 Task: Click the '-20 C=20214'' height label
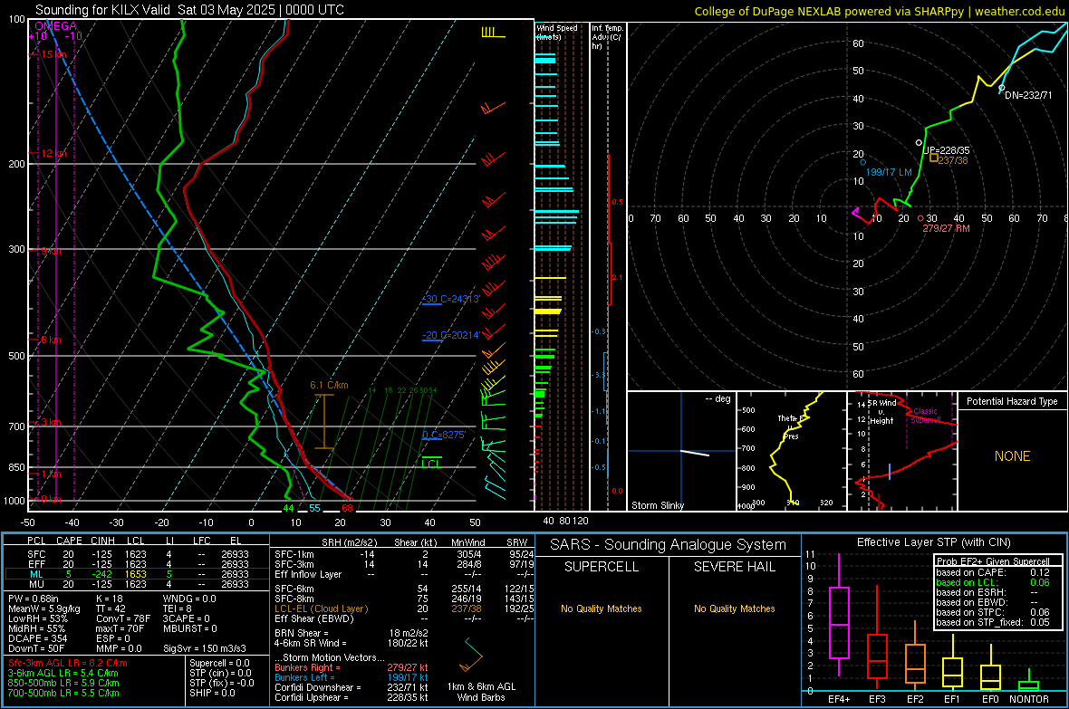coord(451,335)
